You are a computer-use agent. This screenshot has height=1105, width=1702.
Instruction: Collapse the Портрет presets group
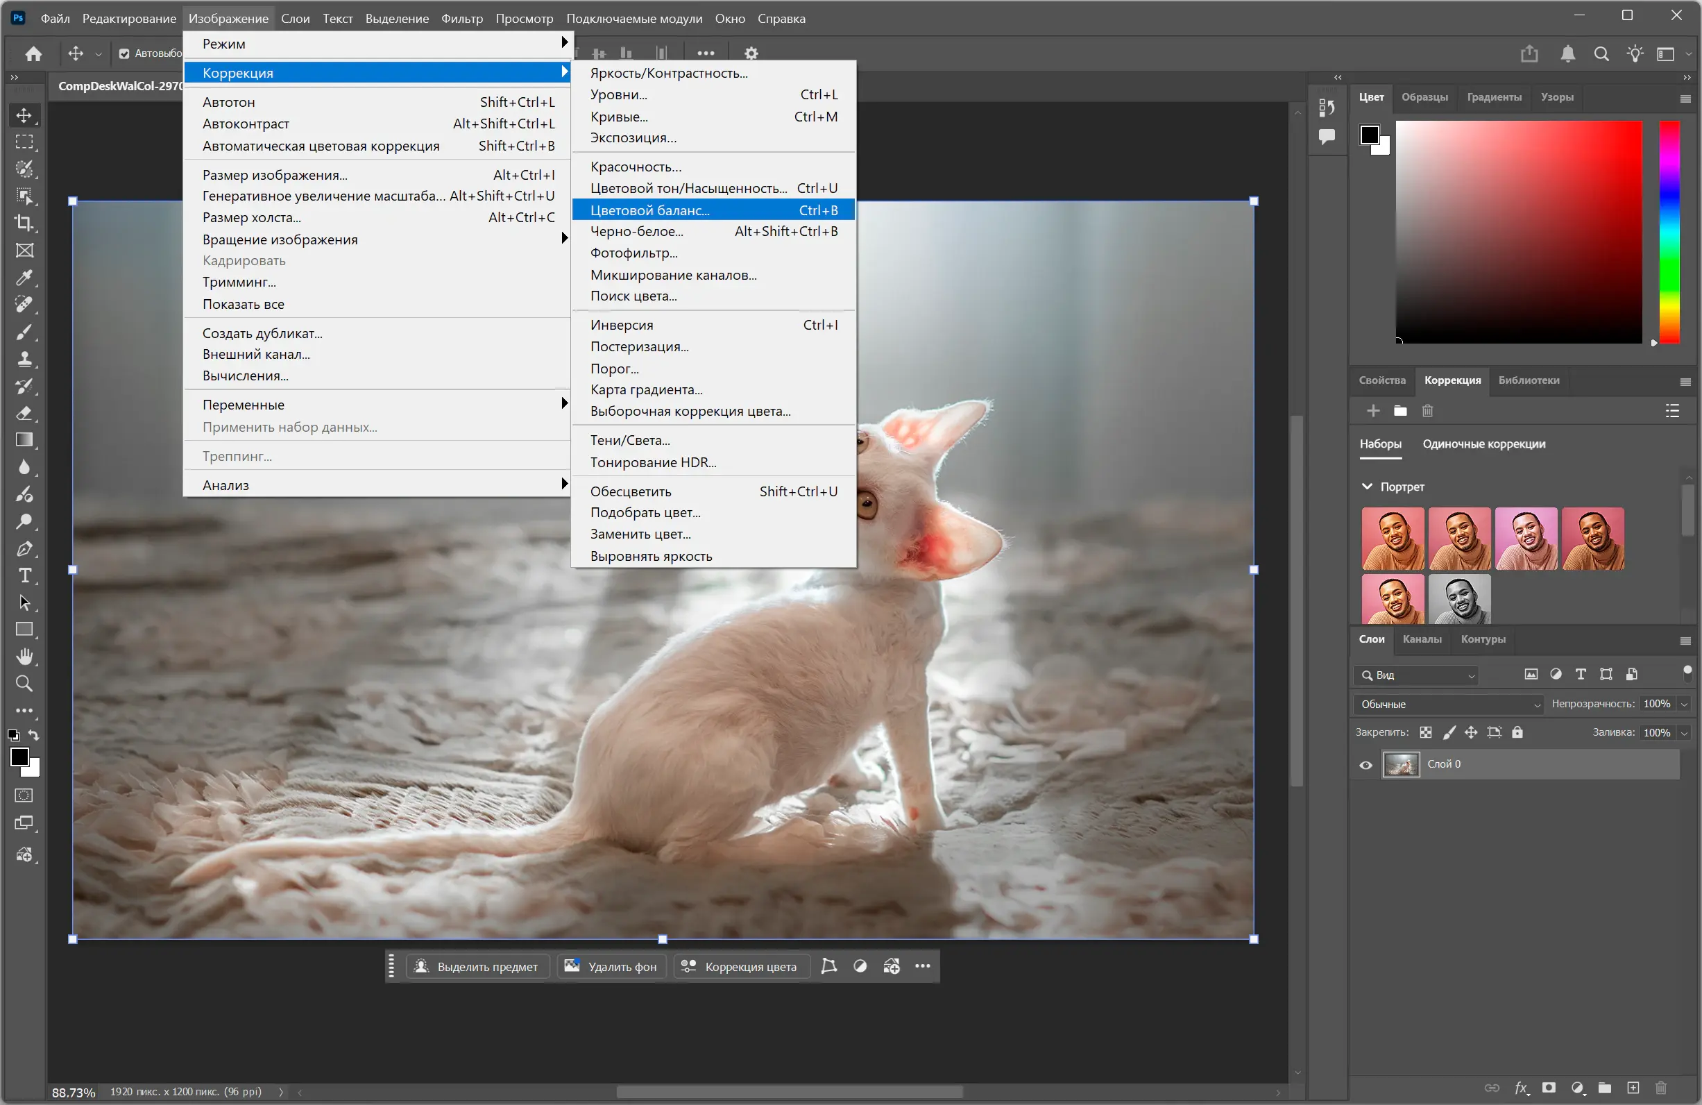(1368, 487)
